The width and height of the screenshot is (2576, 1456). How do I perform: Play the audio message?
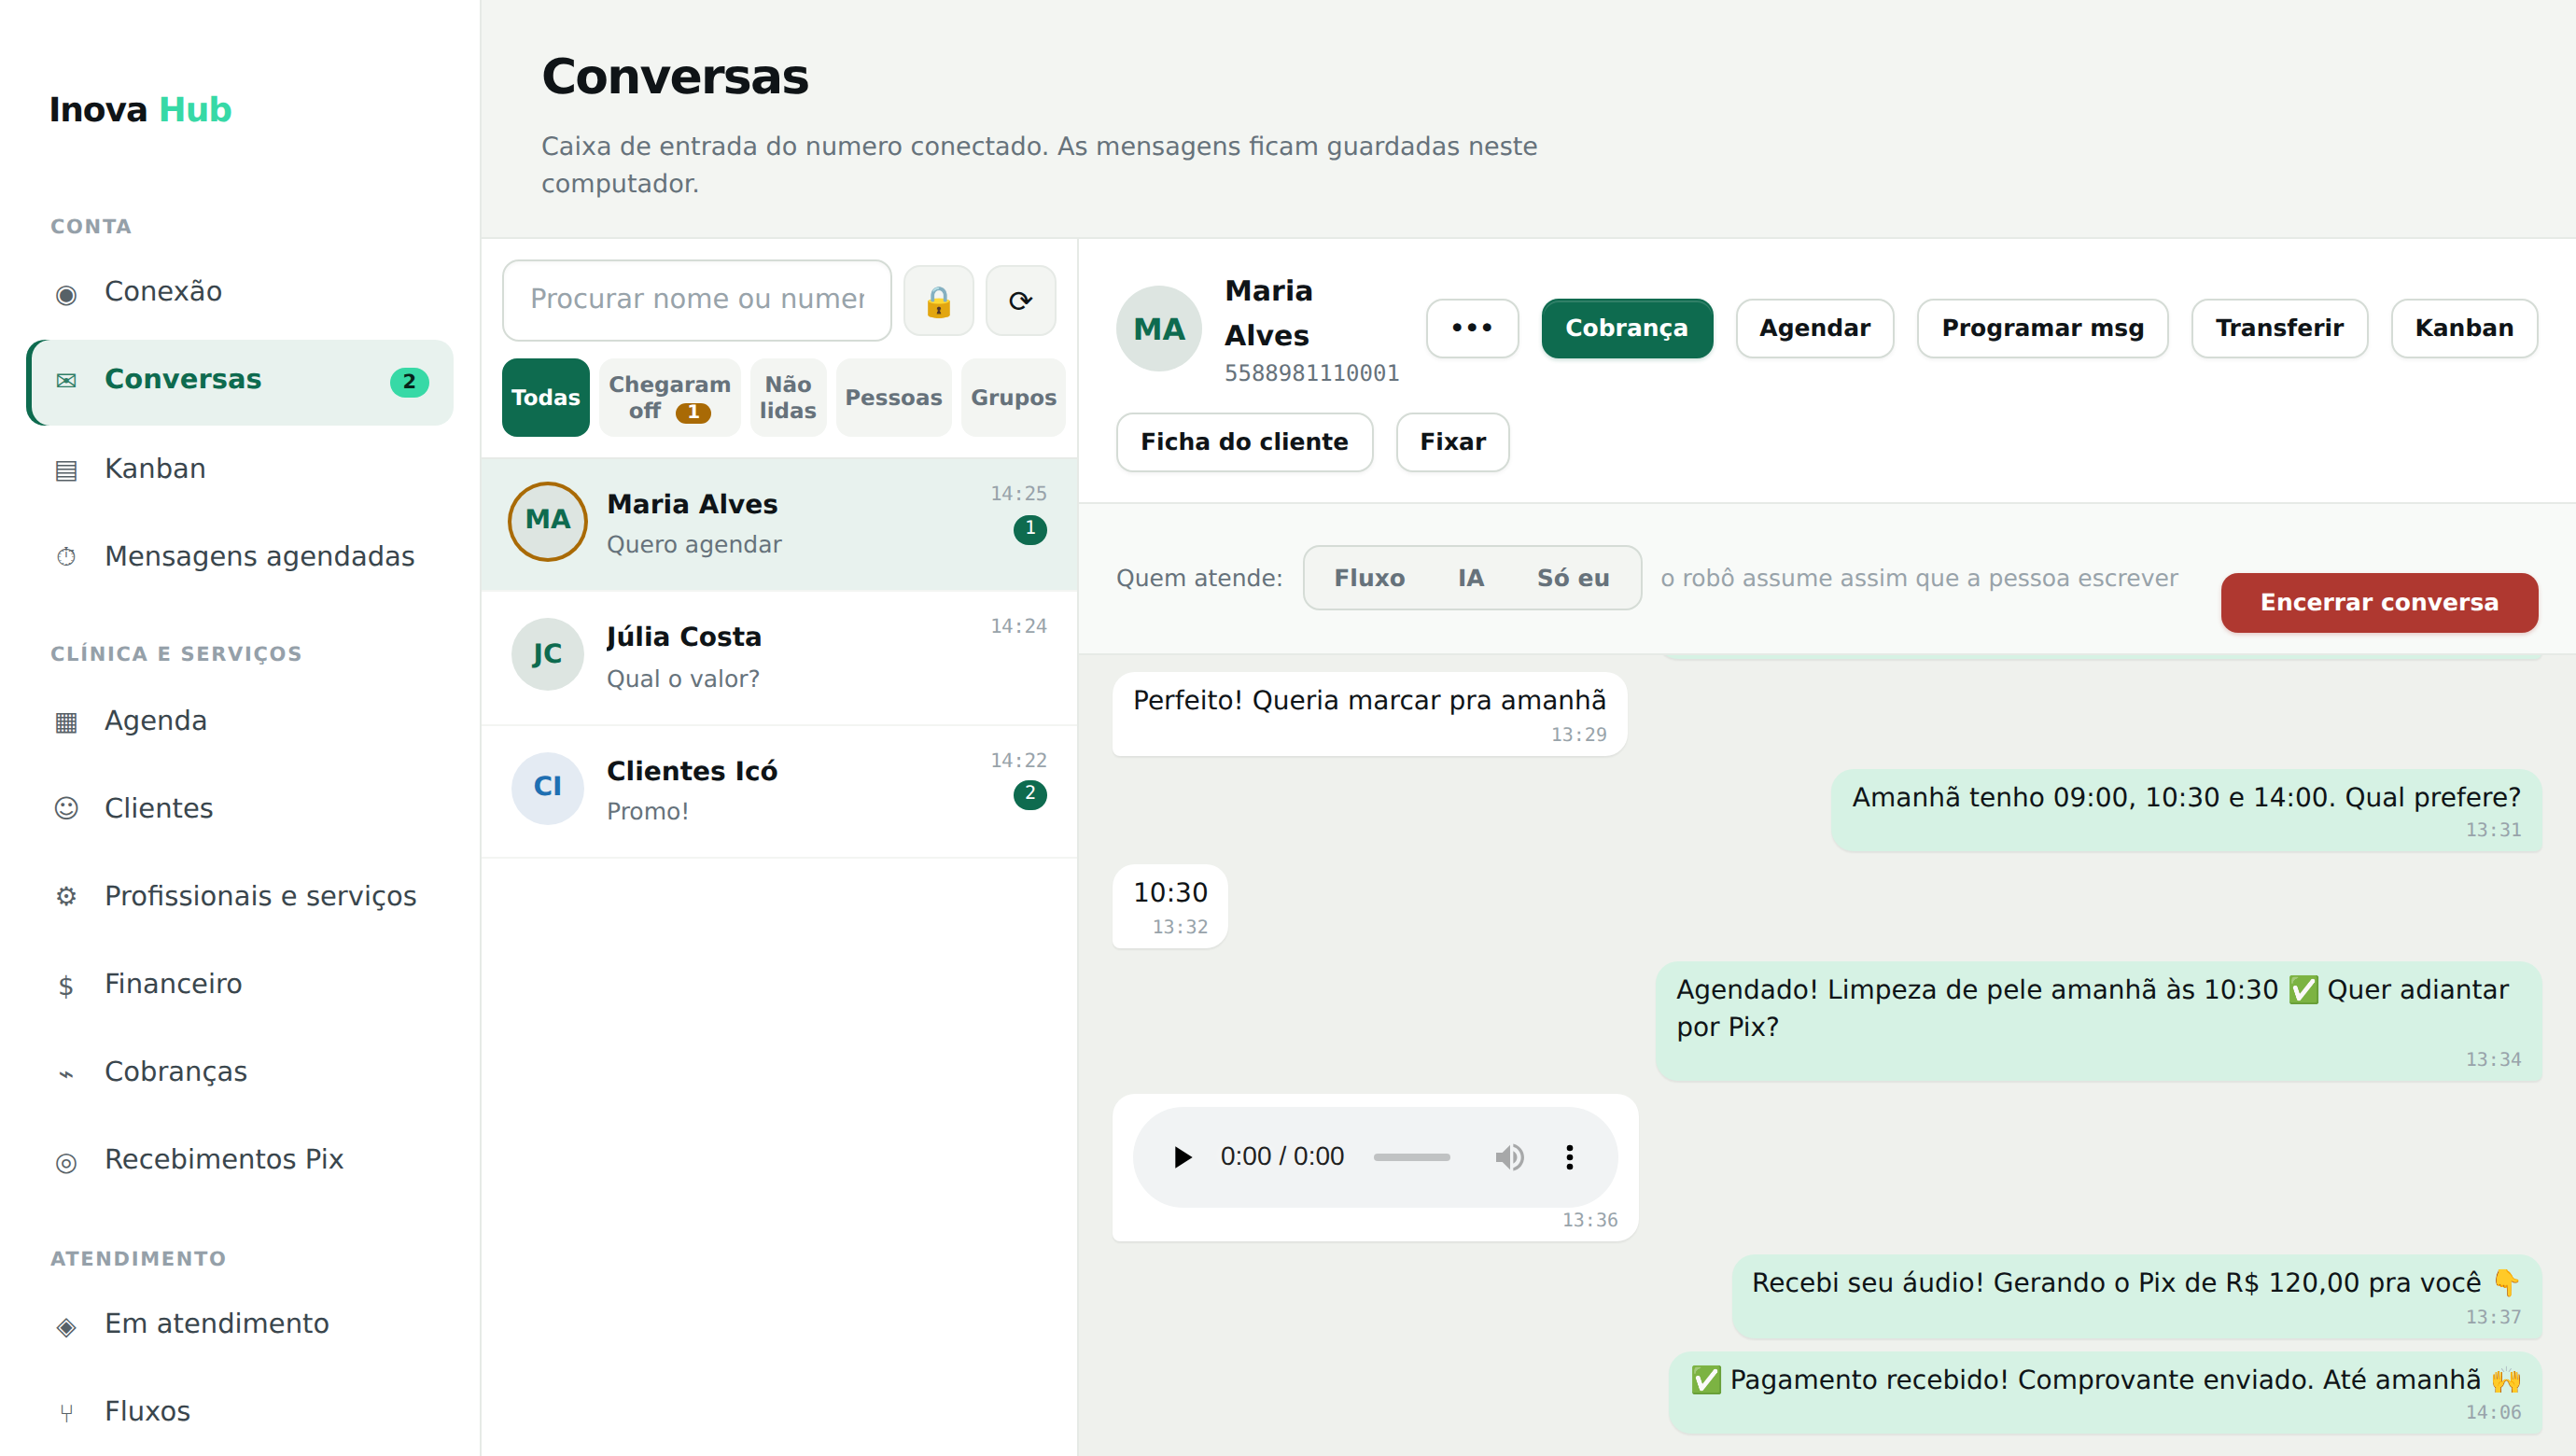point(1182,1157)
